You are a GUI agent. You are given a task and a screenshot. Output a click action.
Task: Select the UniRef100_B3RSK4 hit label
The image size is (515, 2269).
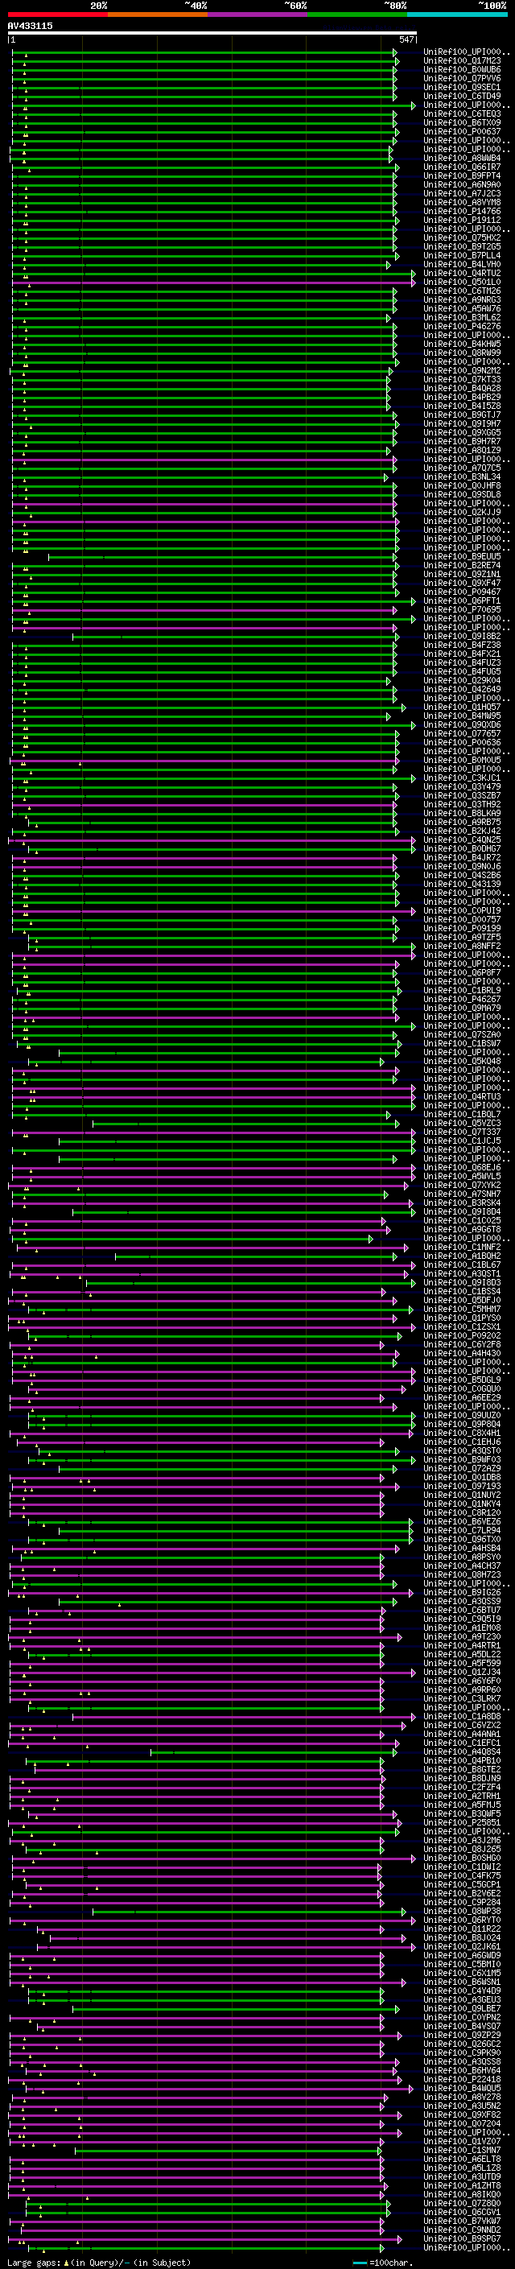click(462, 1203)
